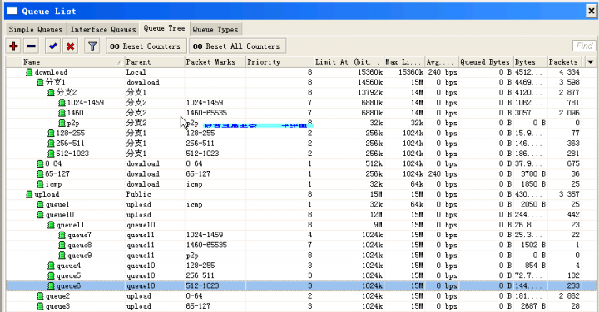
Task: Select the queue2 tree row
Action: [x=301, y=296]
